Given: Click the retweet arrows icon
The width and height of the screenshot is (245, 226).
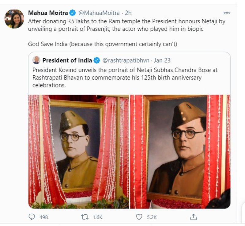Looking at the screenshot, I should coord(85,217).
